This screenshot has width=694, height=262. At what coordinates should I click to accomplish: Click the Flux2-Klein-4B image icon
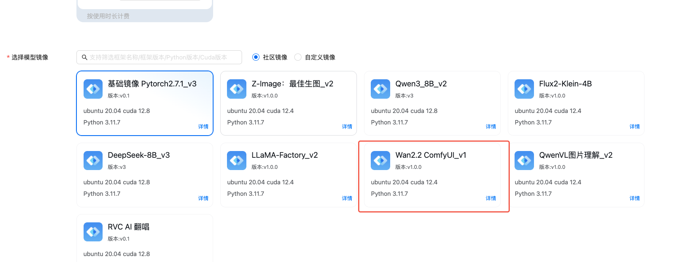[x=524, y=89]
